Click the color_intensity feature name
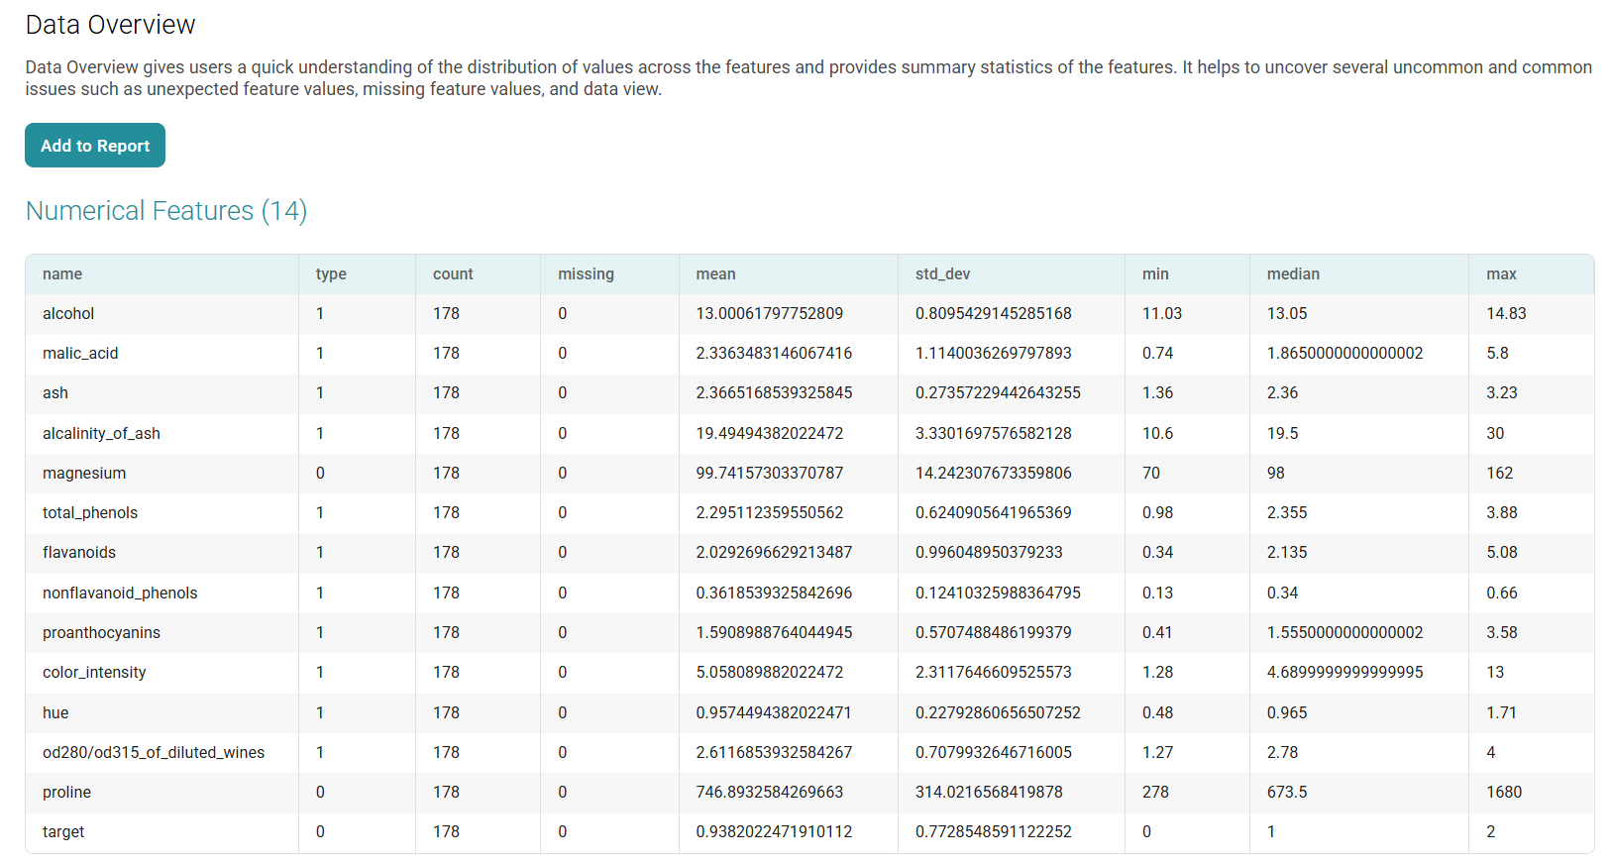Viewport: 1612px width, 863px height. tap(94, 673)
